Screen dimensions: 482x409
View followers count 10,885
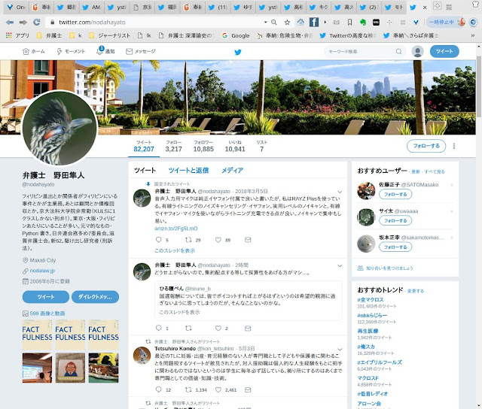tap(203, 147)
